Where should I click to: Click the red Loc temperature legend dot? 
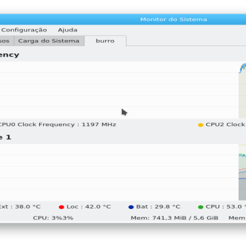click(x=61, y=207)
